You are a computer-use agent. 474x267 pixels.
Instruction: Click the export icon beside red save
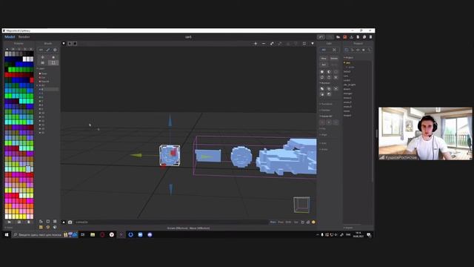[351, 37]
